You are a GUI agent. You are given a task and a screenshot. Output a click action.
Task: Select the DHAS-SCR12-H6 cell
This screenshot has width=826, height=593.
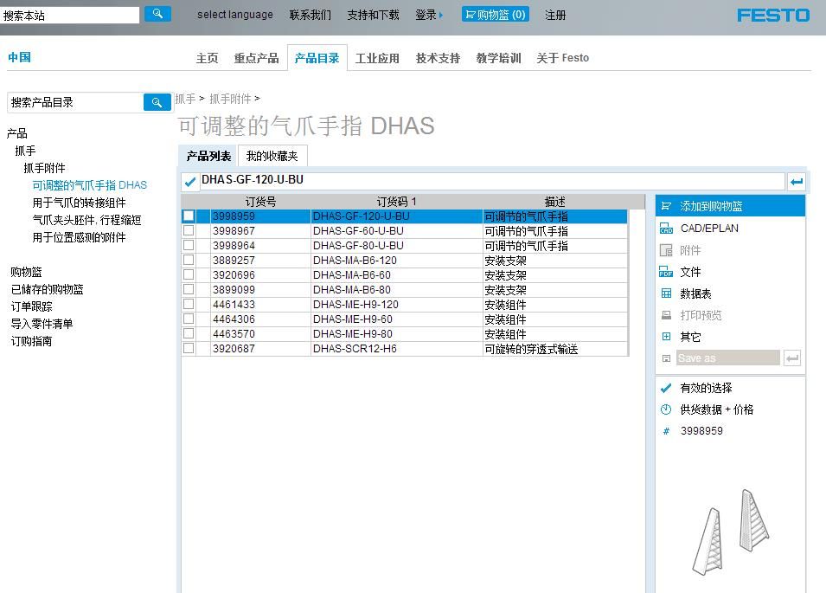(x=397, y=348)
